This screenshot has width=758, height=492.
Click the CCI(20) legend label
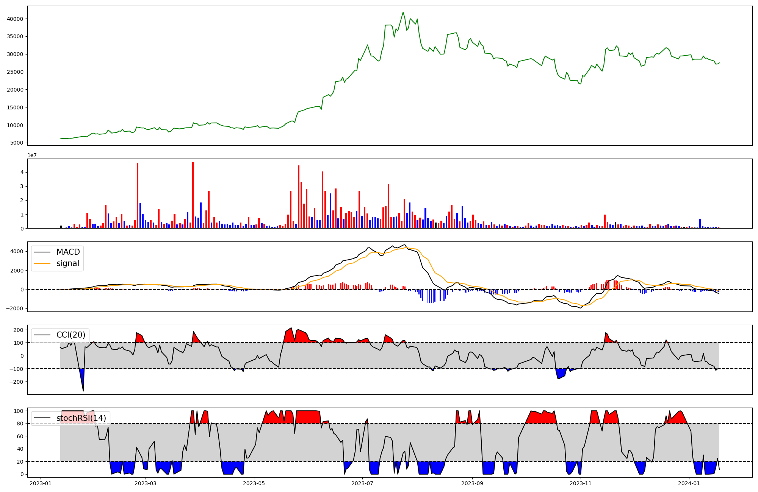71,335
